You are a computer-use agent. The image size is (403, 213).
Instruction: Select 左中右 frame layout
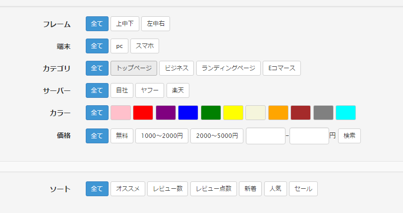coord(156,24)
